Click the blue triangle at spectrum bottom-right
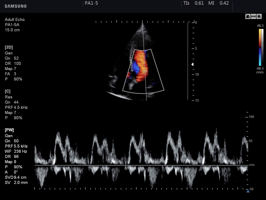 click(248, 191)
